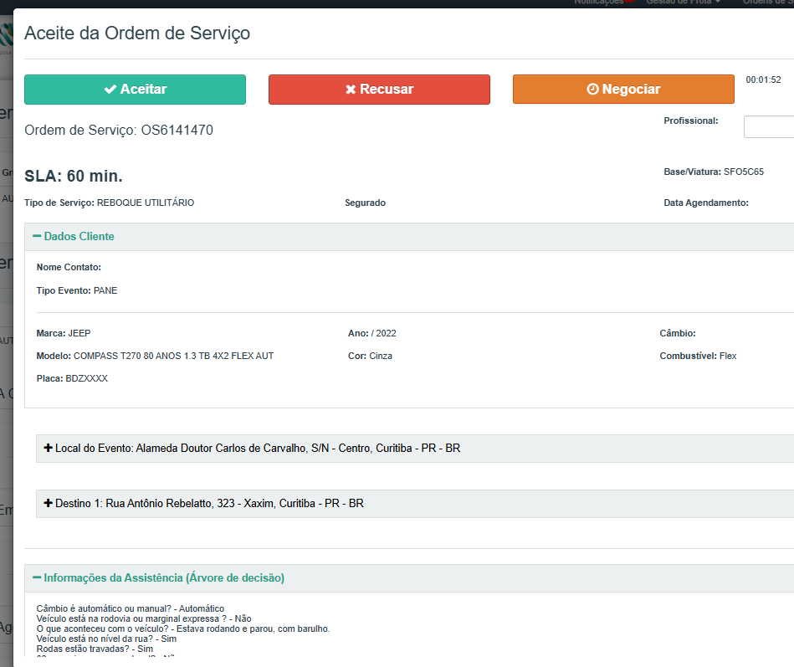Click the minus icon beside Informações da Assistência
This screenshot has width=794, height=667.
[37, 577]
